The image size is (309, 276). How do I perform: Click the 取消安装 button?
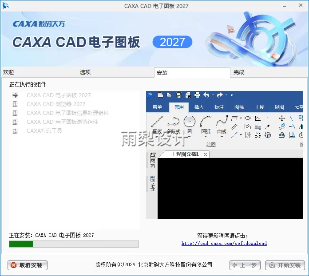tap(28, 265)
